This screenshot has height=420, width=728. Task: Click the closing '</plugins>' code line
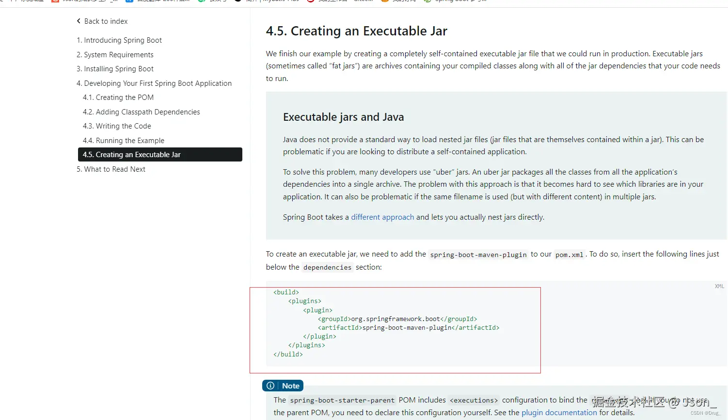(307, 345)
